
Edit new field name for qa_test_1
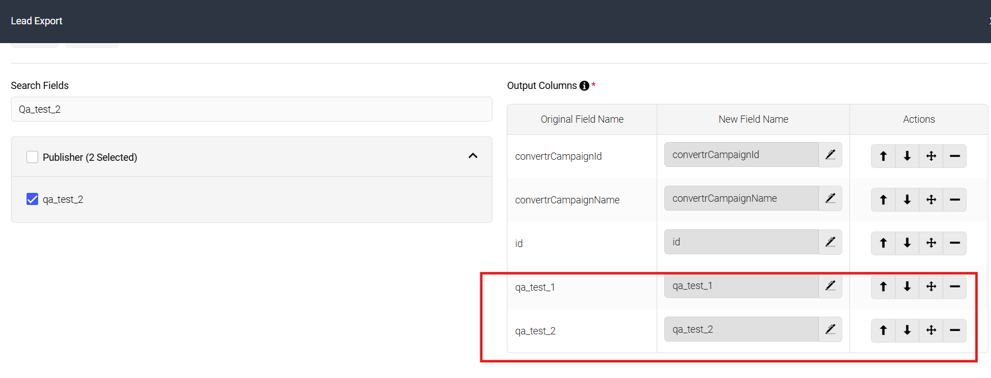(x=830, y=286)
